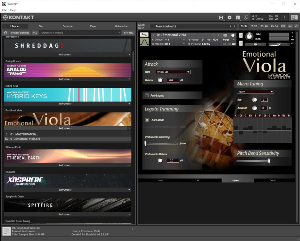Expand Shreddage 3 Instruments dropdown arrow
The width and height of the screenshot is (300, 241).
pyautogui.click(x=129, y=55)
